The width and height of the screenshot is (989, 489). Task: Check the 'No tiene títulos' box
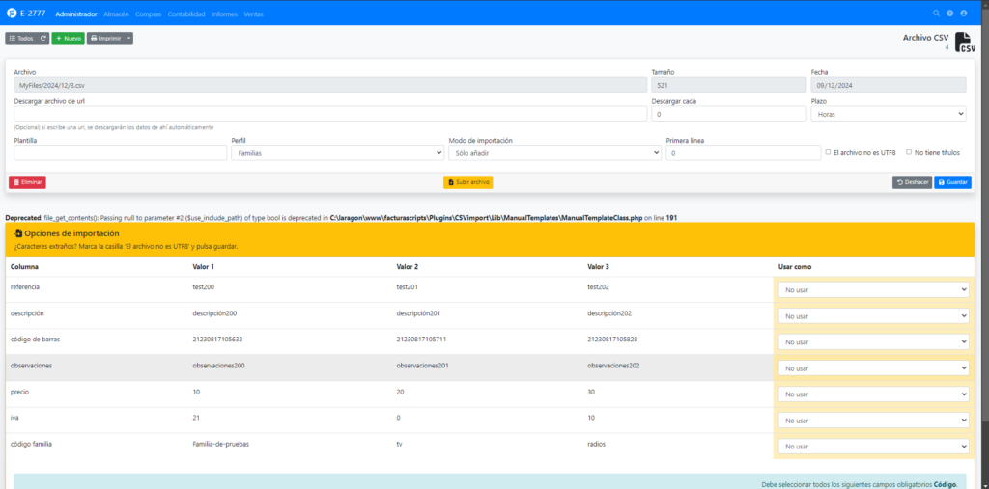(x=909, y=151)
